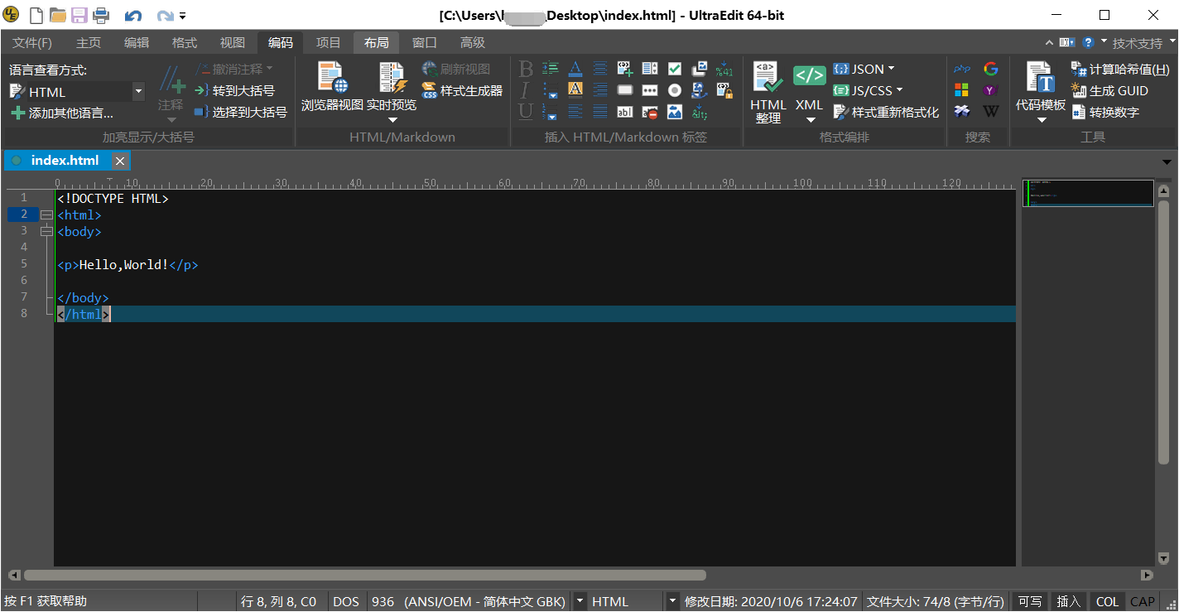Image resolution: width=1179 pixels, height=612 pixels.
Task: Insert a radio button form element
Action: pos(675,89)
